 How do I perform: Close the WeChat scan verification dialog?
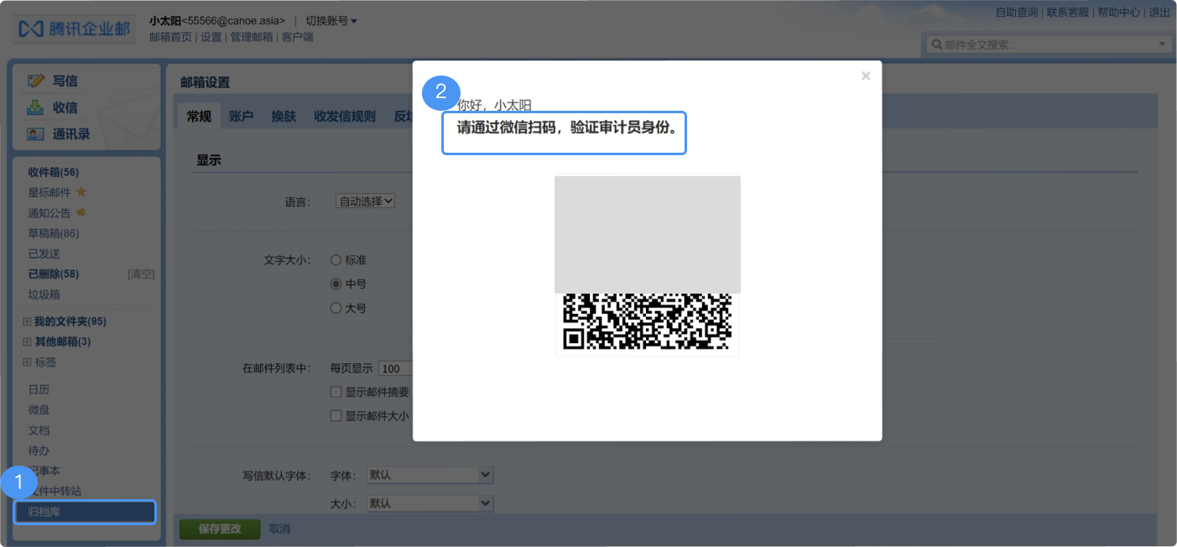pyautogui.click(x=866, y=76)
